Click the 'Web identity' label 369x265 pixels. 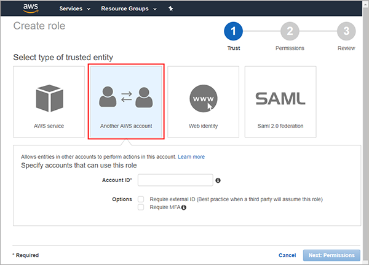pos(203,126)
